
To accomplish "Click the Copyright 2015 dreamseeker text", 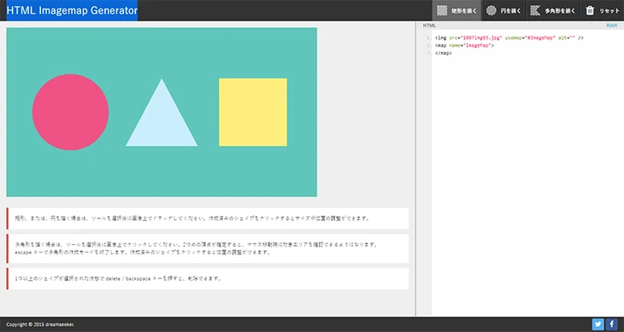I will 40,325.
